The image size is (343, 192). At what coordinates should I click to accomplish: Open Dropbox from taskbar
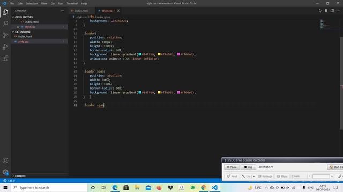click(x=170, y=187)
